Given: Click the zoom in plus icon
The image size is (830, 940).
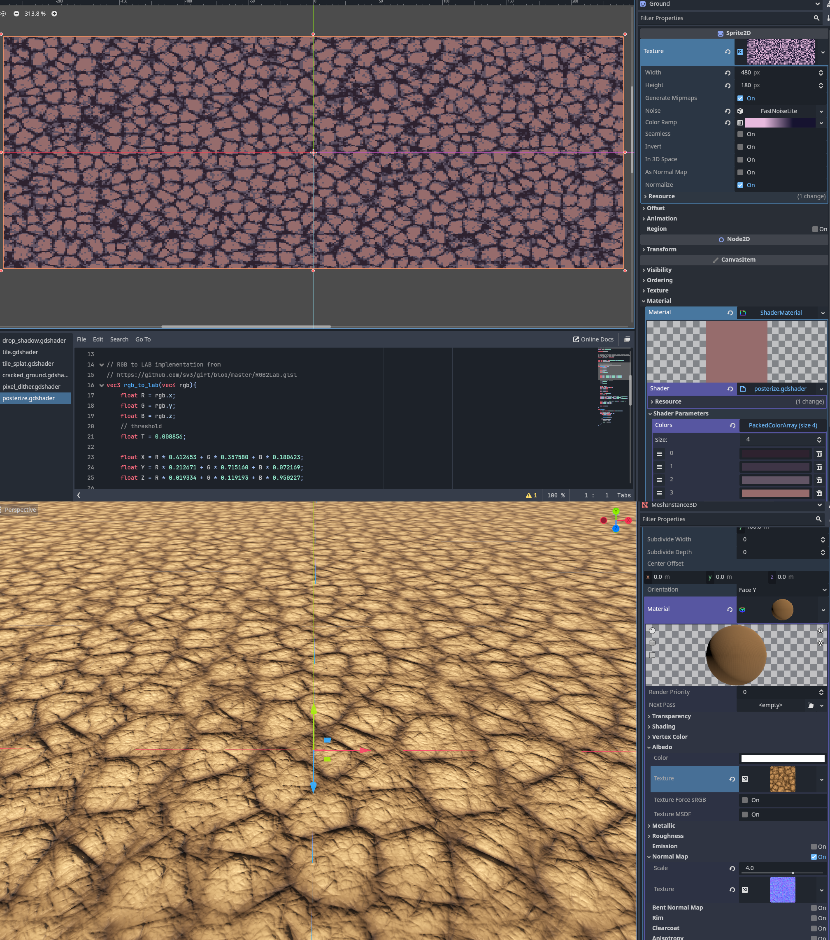Looking at the screenshot, I should [x=54, y=14].
